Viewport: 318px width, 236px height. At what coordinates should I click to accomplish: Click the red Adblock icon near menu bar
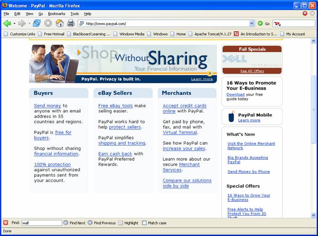[x=305, y=13]
